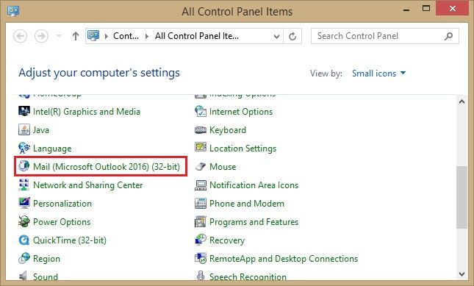Expand the View by Small icons dropdown
This screenshot has width=474, height=286.
point(378,74)
